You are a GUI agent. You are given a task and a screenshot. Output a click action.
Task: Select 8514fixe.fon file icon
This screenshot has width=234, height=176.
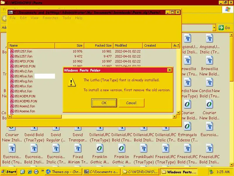12,76
